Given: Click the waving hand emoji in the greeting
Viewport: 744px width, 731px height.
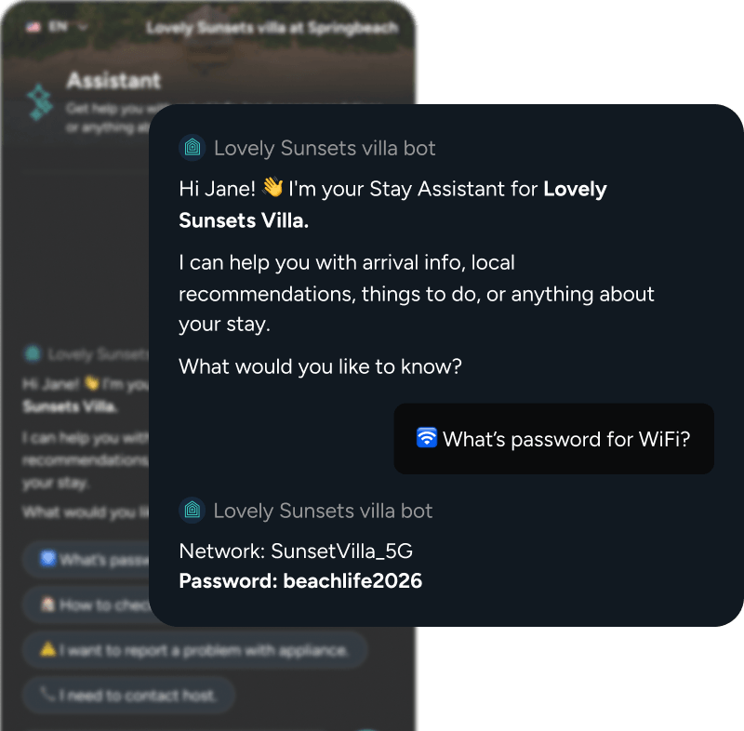Looking at the screenshot, I should (x=272, y=187).
